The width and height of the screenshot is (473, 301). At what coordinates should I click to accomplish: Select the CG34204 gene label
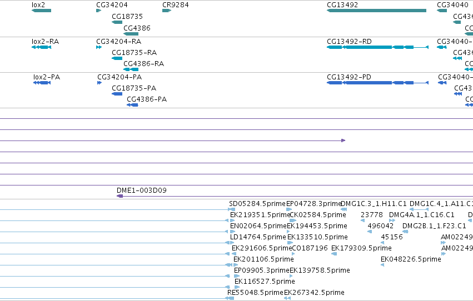(112, 5)
